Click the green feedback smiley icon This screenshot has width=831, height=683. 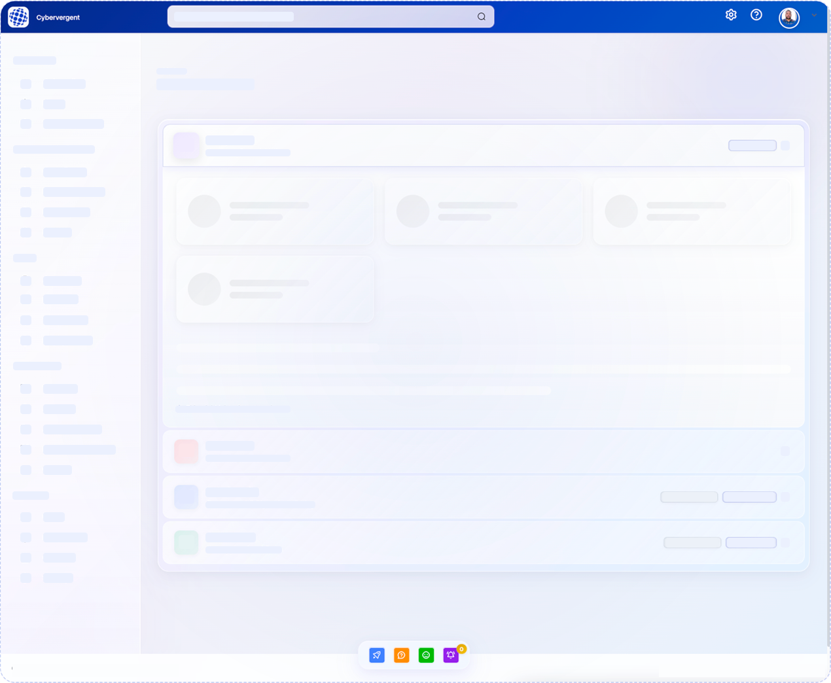click(x=426, y=655)
